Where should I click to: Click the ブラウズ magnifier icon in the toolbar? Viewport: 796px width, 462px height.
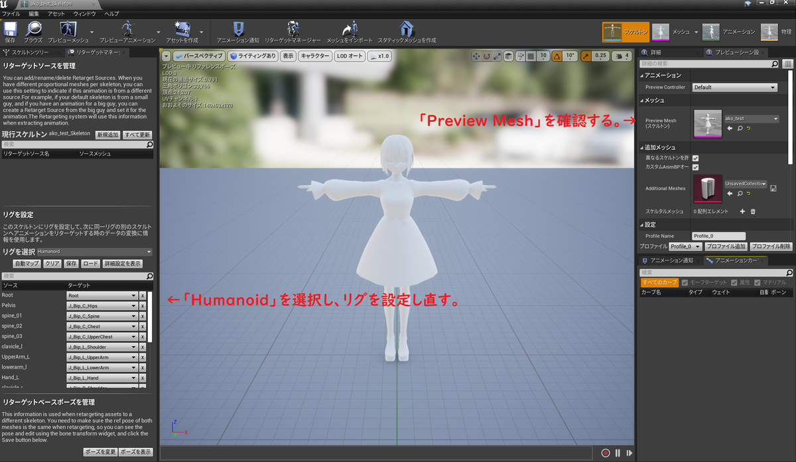[x=32, y=31]
